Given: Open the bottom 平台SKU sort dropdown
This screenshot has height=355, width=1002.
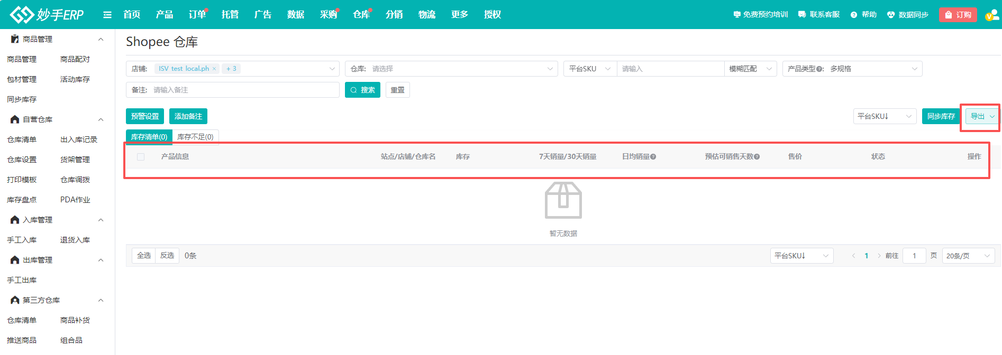Looking at the screenshot, I should (801, 256).
